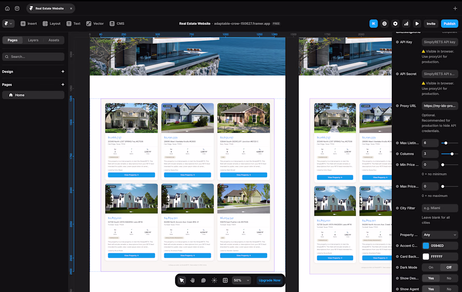The image size is (462, 292).
Task: Open the Property type Any dropdown
Action: tap(440, 235)
